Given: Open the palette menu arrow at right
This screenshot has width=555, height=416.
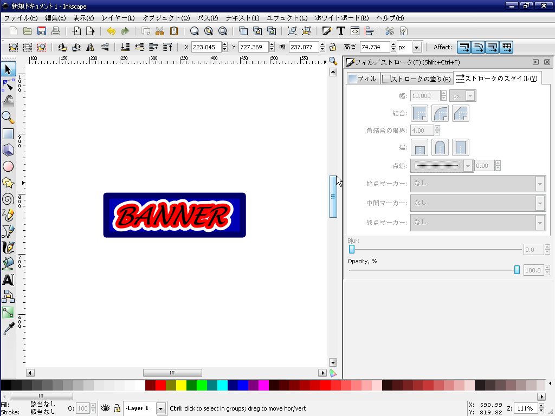Looking at the screenshot, I should 550,383.
